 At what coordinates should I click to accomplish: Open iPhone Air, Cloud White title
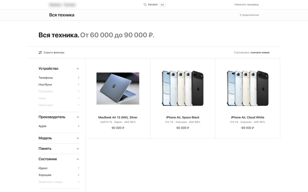pos(248,118)
